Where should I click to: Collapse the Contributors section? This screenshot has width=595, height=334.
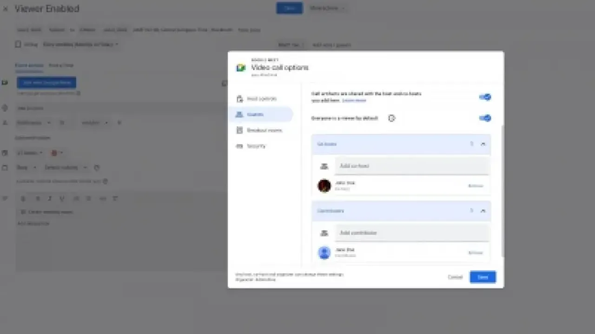click(483, 210)
